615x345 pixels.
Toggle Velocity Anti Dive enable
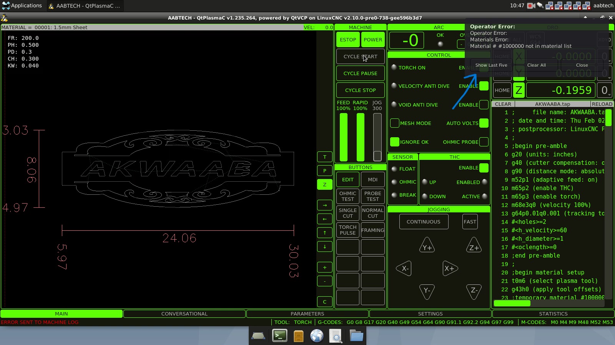pyautogui.click(x=484, y=86)
